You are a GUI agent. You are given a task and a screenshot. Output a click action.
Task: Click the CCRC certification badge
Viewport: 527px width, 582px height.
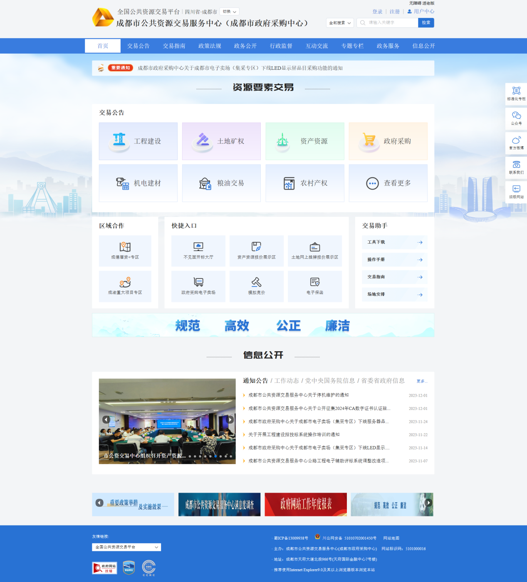click(149, 568)
